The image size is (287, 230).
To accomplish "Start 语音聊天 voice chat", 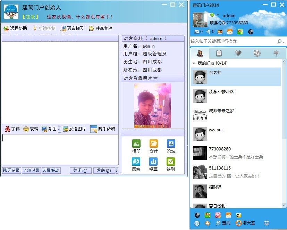I will click(72, 28).
